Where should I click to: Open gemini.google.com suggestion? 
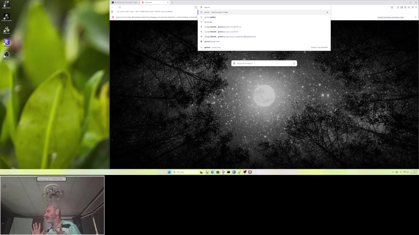coord(264,41)
